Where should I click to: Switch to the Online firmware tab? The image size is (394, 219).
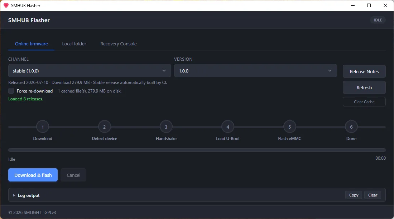point(32,44)
